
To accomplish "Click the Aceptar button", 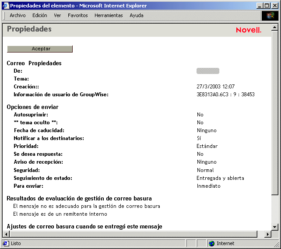I will [40, 49].
